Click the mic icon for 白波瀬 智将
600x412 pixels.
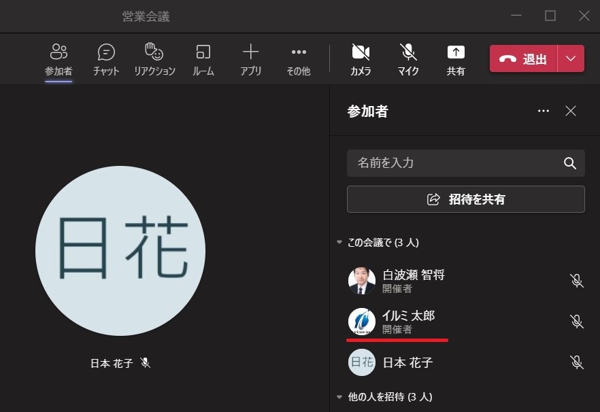[x=576, y=281]
